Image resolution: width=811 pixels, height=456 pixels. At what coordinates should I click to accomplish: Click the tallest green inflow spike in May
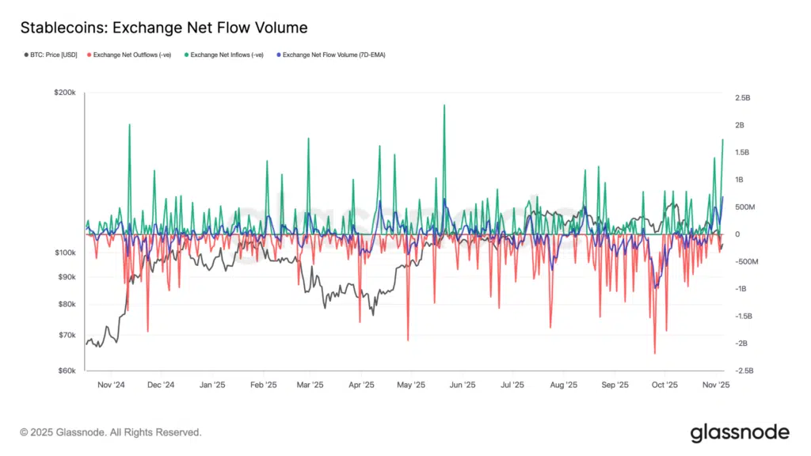pos(444,107)
